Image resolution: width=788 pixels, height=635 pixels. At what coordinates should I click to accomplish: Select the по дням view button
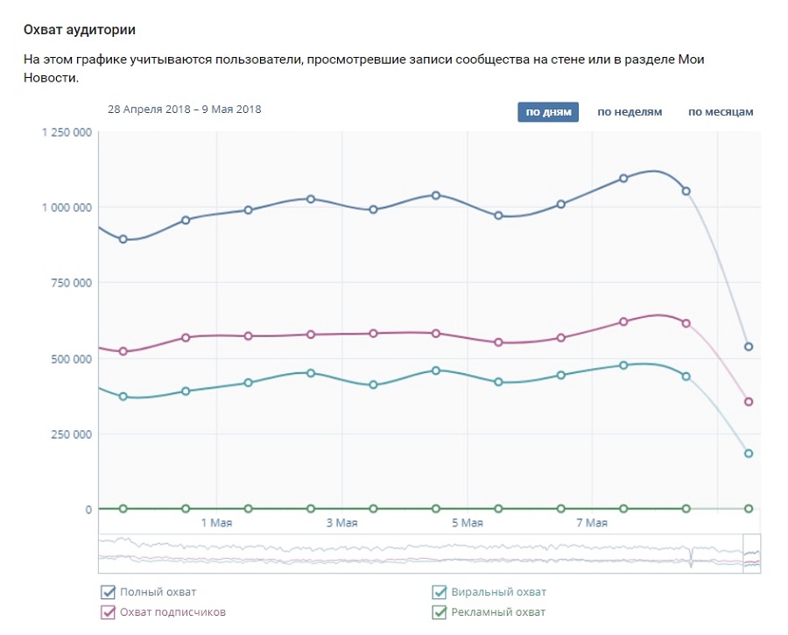(548, 111)
